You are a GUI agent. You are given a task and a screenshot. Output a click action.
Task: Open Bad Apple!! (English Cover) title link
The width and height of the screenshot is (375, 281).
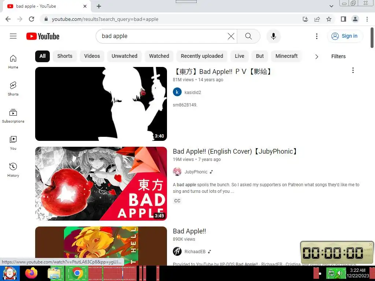[235, 151]
